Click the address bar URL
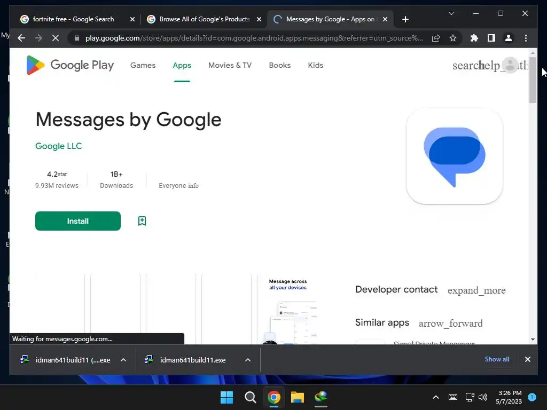Screen dimensions: 547x410 (254, 38)
